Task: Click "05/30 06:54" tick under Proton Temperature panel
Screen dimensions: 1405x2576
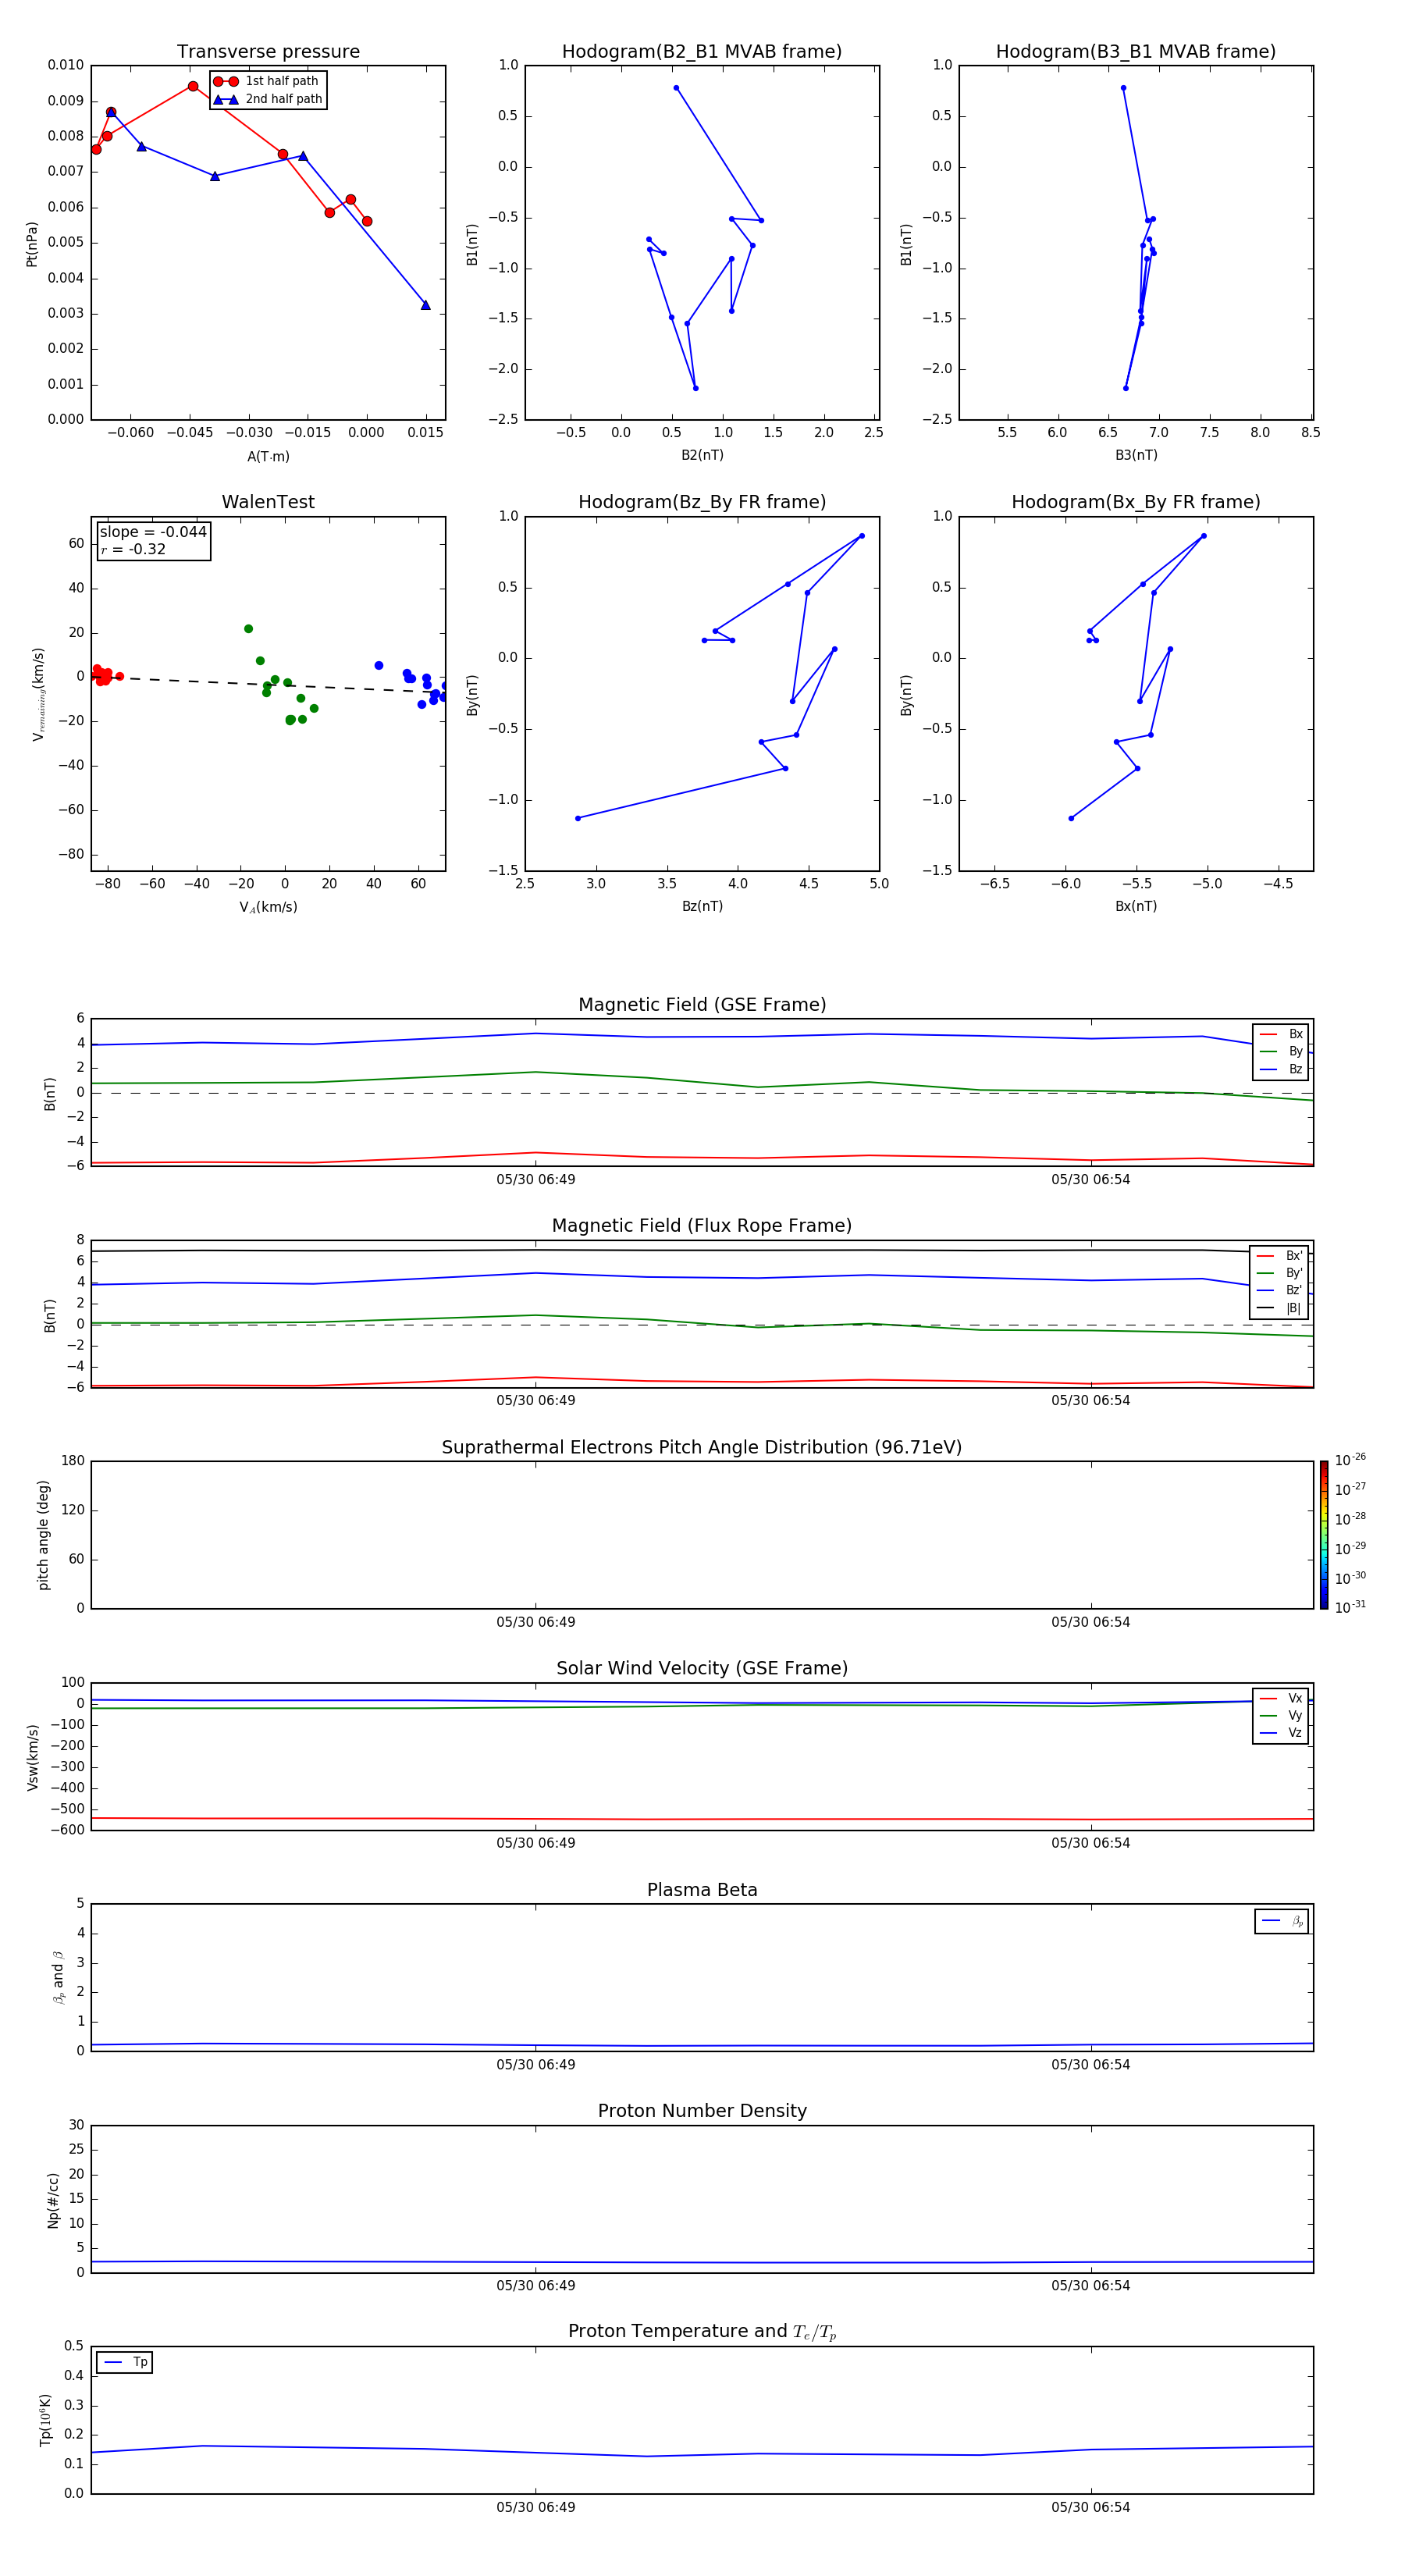Action: 1090,2507
